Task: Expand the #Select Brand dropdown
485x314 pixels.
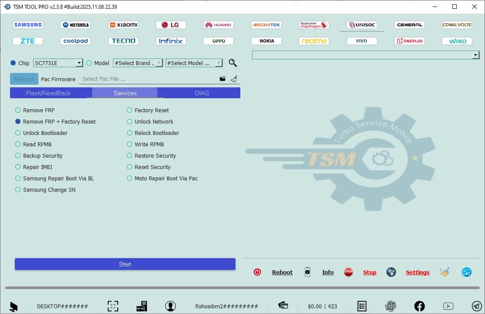Action: coord(159,63)
